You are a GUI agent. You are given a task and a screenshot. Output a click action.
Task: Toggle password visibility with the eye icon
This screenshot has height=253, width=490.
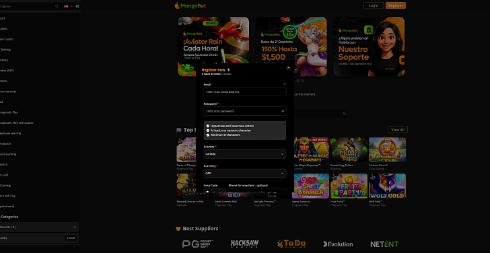point(283,111)
